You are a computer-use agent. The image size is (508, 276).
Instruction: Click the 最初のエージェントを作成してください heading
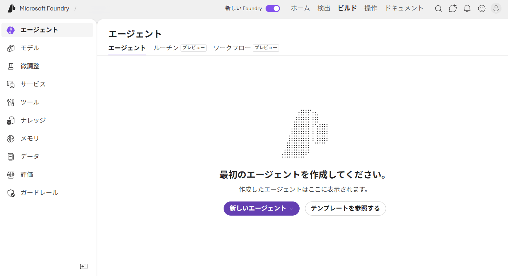click(x=303, y=175)
